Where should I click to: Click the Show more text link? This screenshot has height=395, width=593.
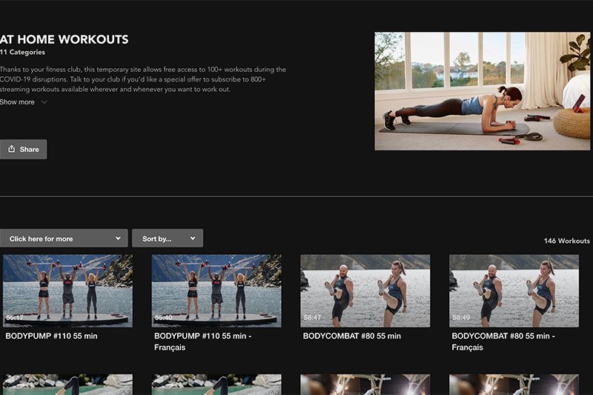[17, 102]
